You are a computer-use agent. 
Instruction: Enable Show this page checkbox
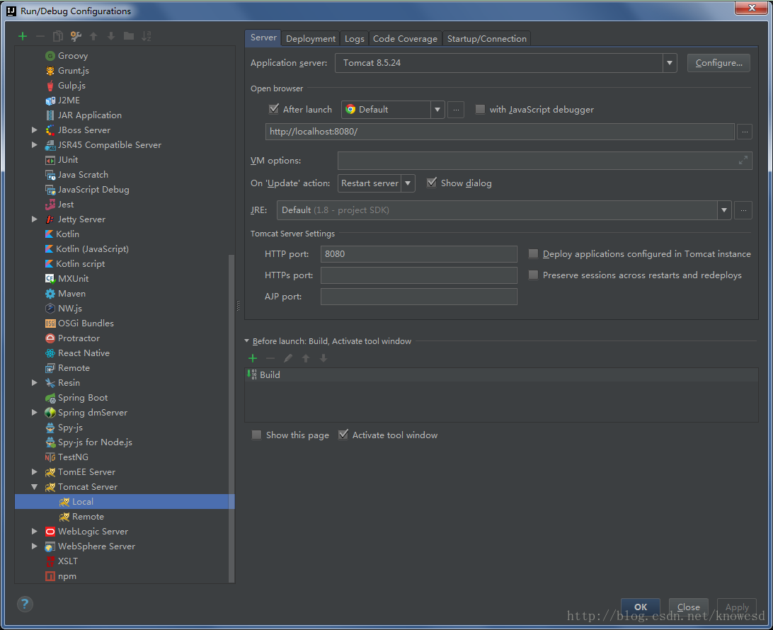coord(257,435)
